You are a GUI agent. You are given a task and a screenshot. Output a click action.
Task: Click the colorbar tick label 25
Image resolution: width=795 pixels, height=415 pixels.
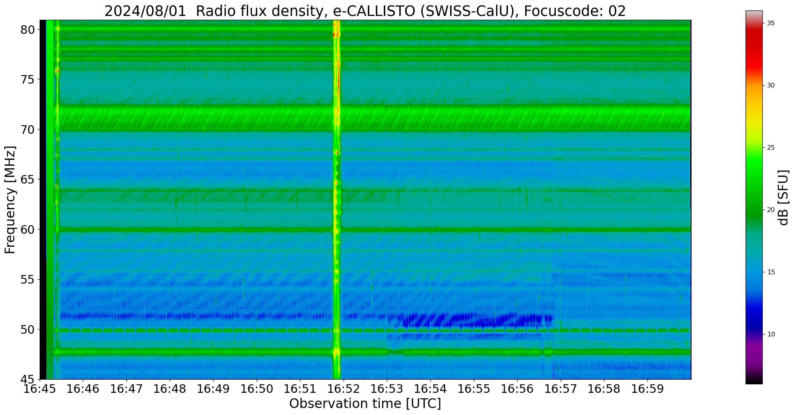click(x=770, y=148)
